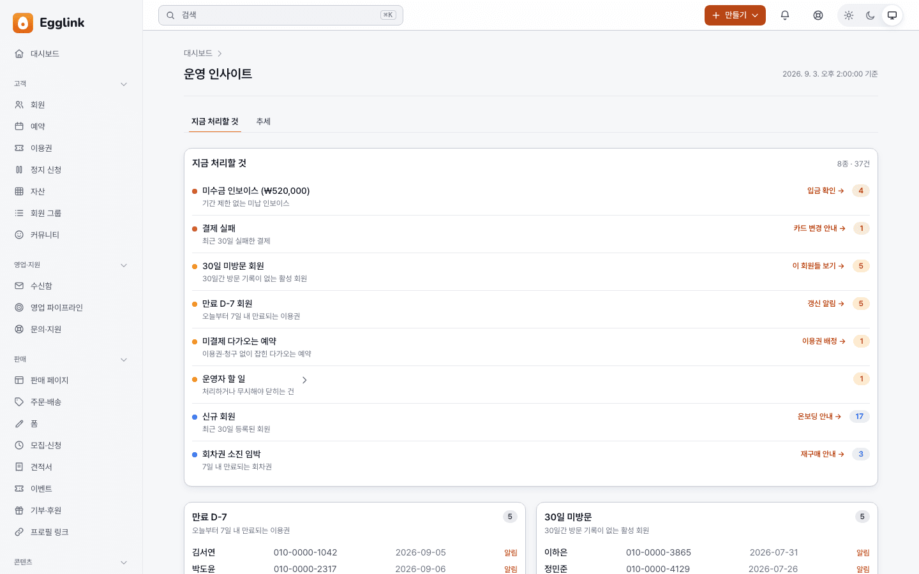
Task: Click the 미수금 인보이스 count badge 4
Action: [x=861, y=191]
